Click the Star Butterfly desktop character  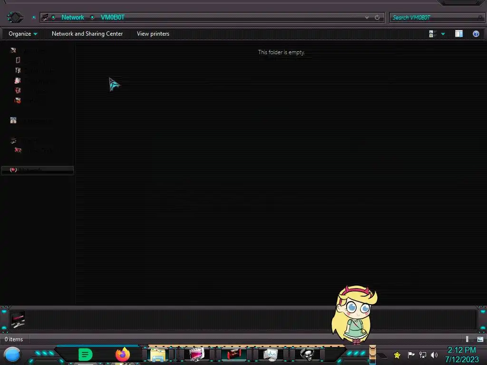coord(354,315)
